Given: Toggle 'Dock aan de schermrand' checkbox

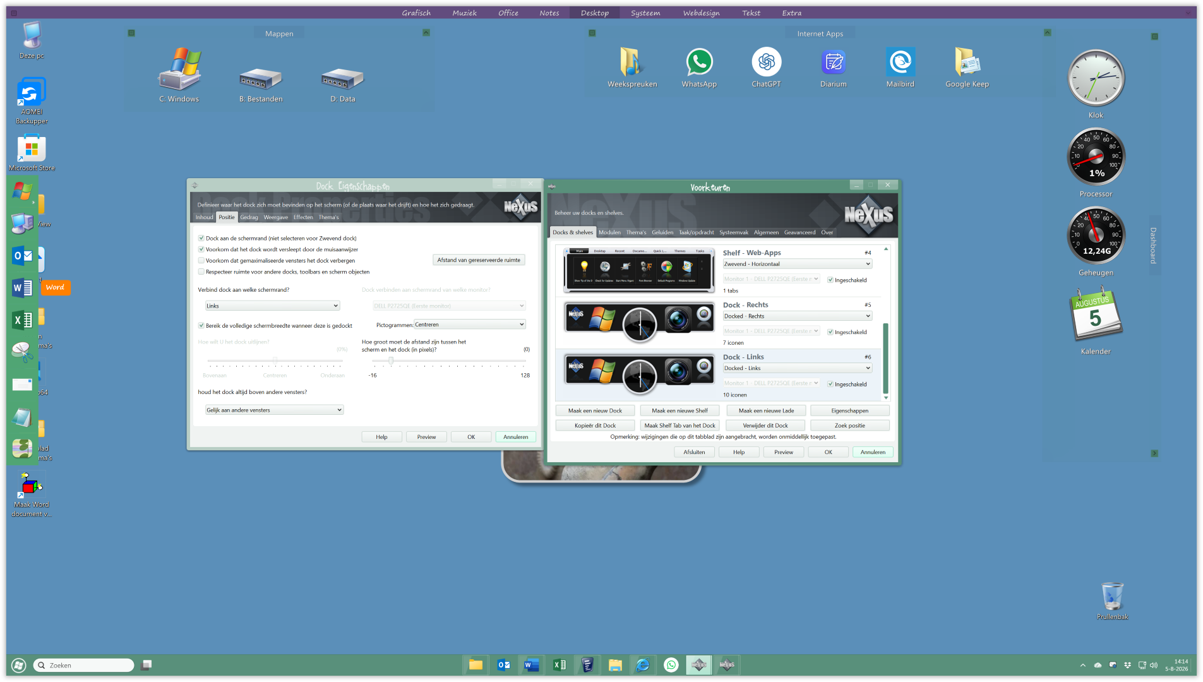Looking at the screenshot, I should (x=201, y=239).
